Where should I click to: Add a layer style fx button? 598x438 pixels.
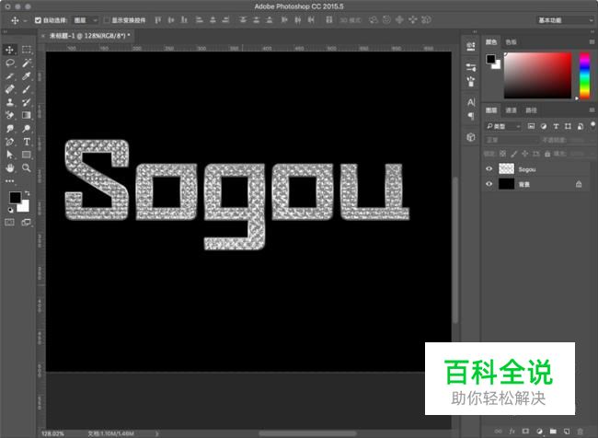(512, 432)
